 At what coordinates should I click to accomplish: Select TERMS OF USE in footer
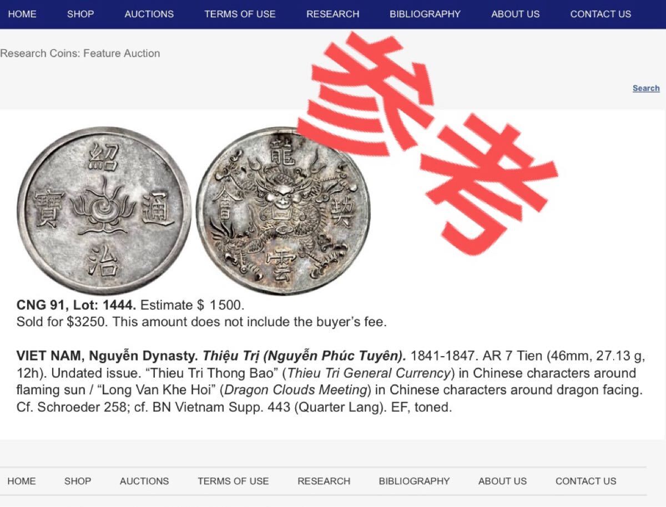[x=233, y=481]
